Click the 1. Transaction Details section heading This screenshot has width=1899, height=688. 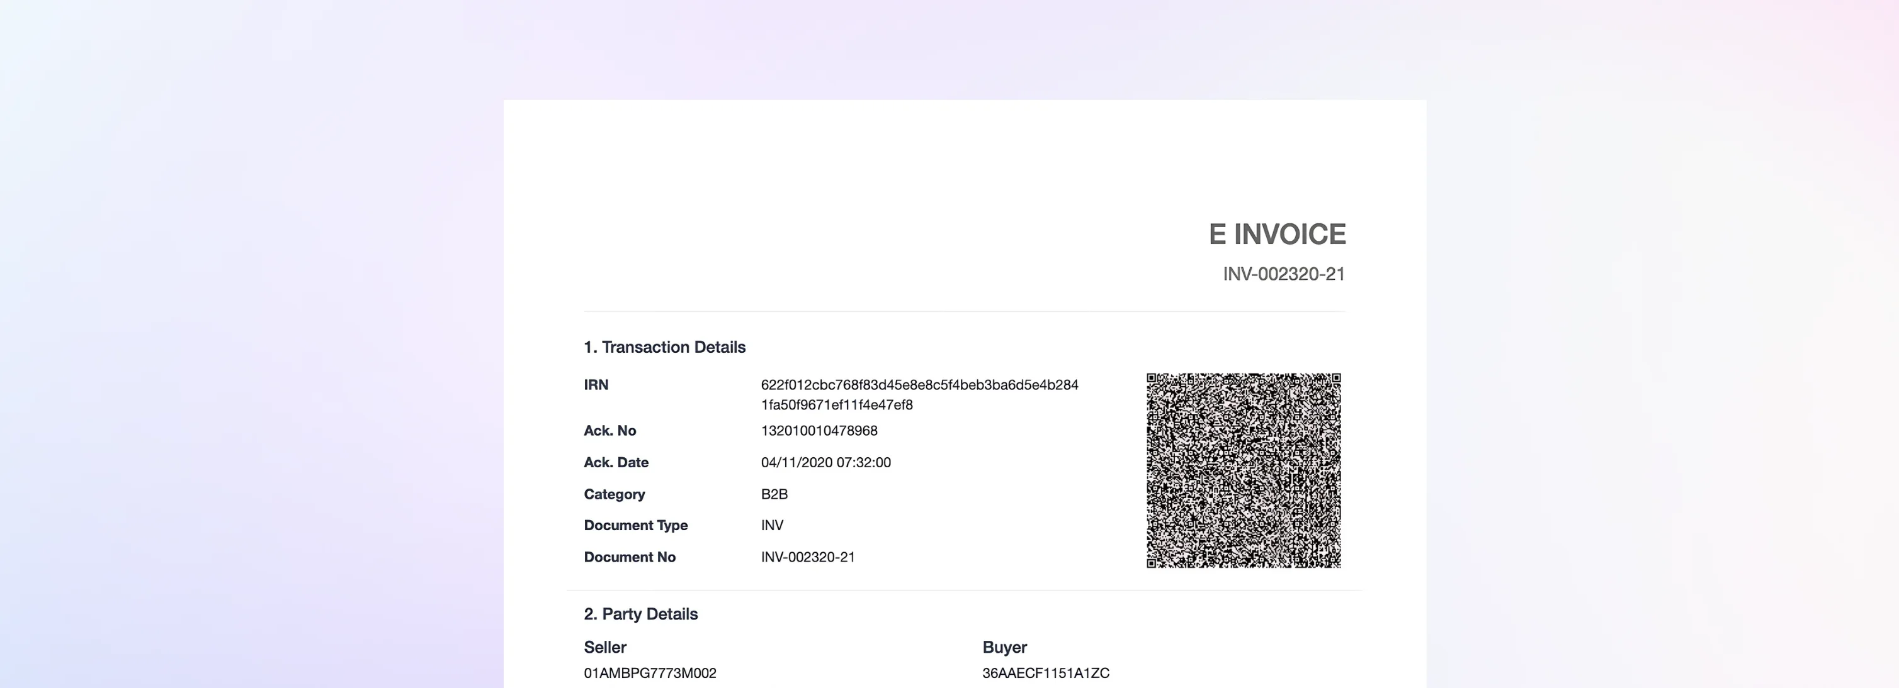[664, 347]
